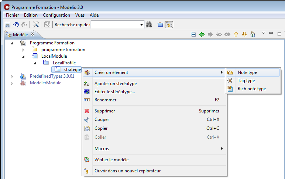Select Rich note type from the submenu
The width and height of the screenshot is (285, 179).
pyautogui.click(x=253, y=89)
